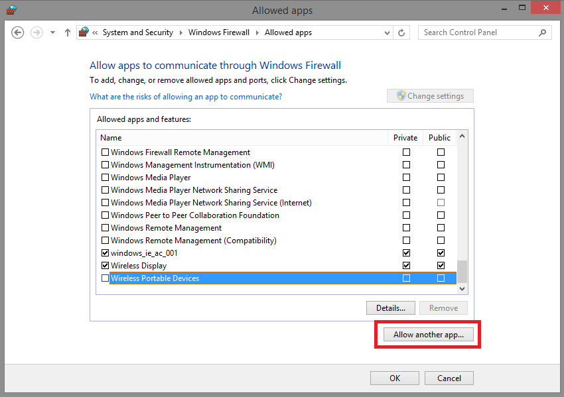Maximize the Allowed apps window
This screenshot has height=397, width=564.
pyautogui.click(x=522, y=7)
